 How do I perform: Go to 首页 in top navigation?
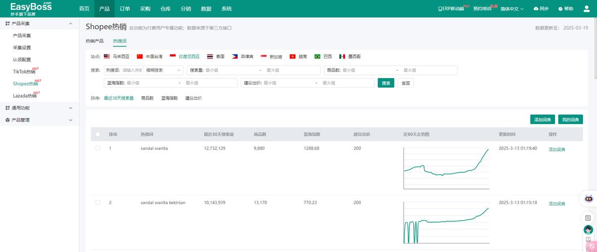(84, 9)
